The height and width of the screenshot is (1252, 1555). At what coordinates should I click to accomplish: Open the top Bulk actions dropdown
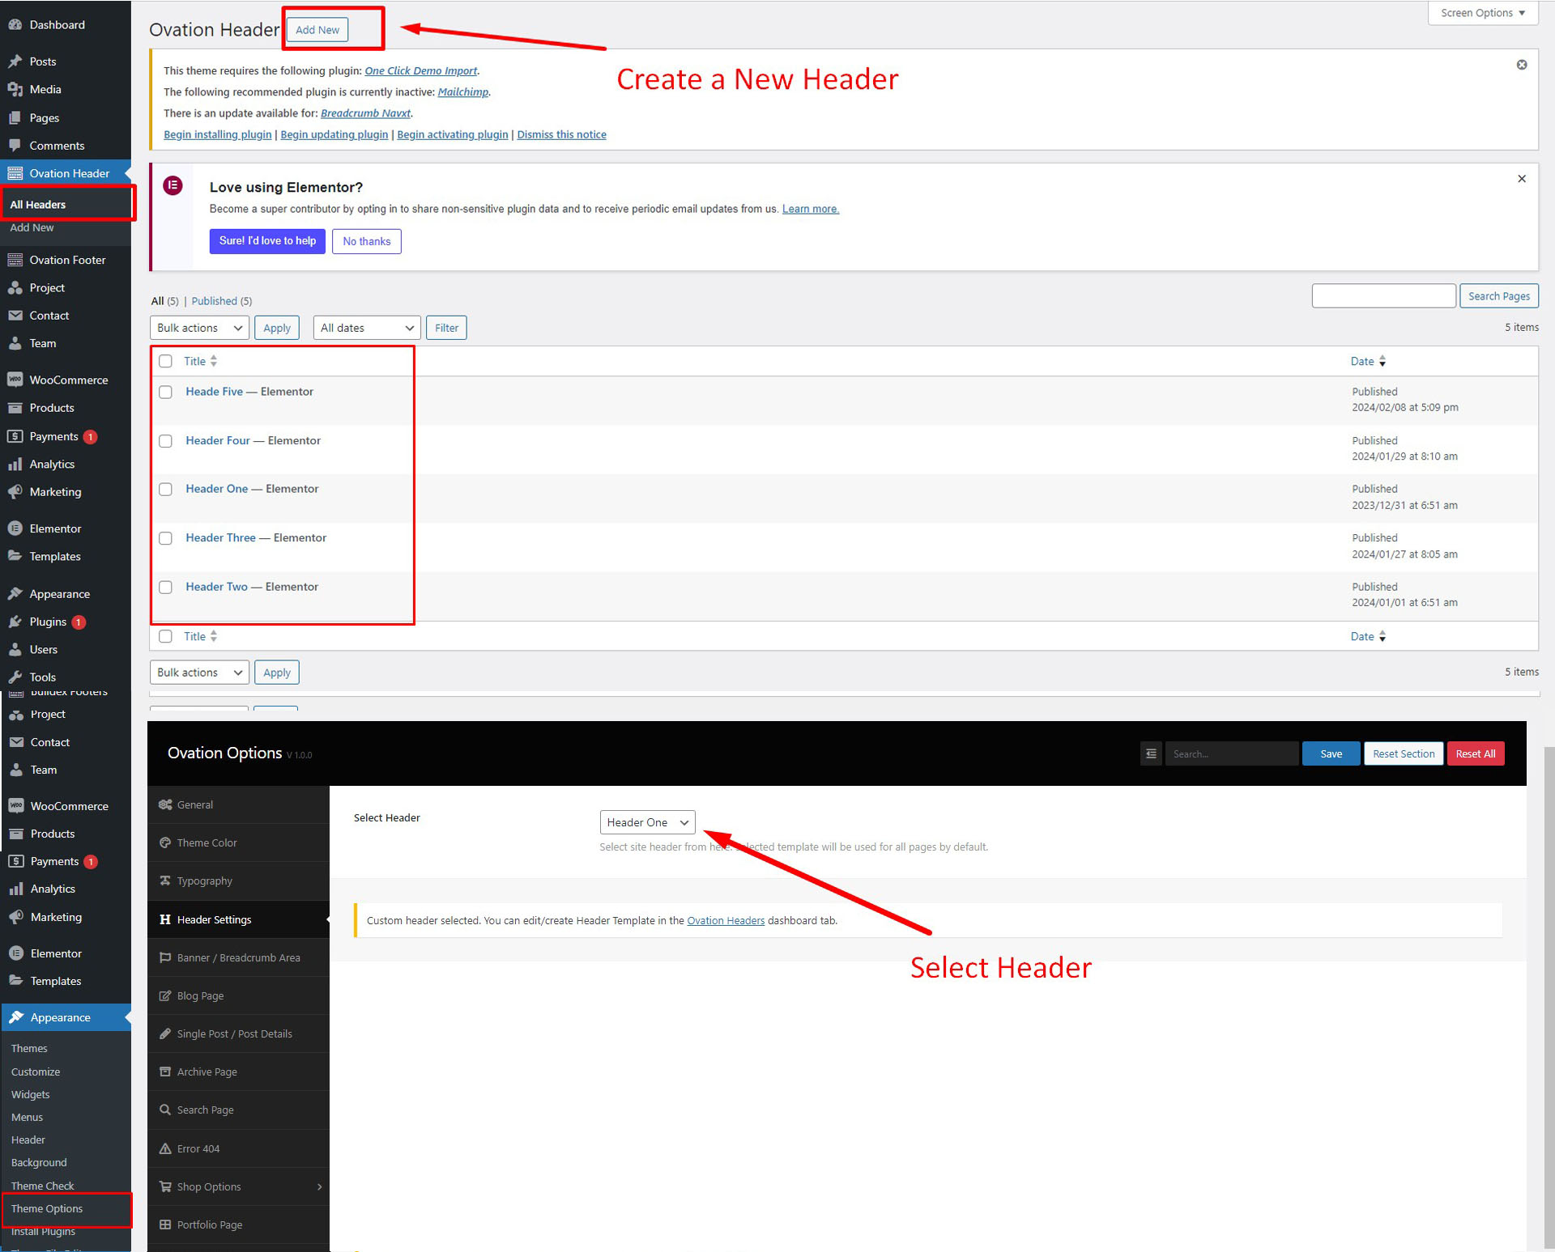(199, 328)
